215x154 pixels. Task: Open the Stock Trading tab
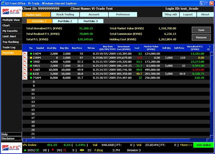coord(65,15)
